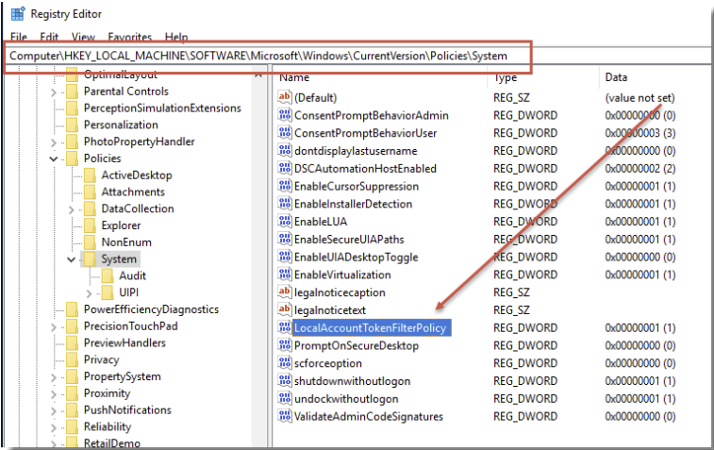Collapse the System key

coord(71,259)
